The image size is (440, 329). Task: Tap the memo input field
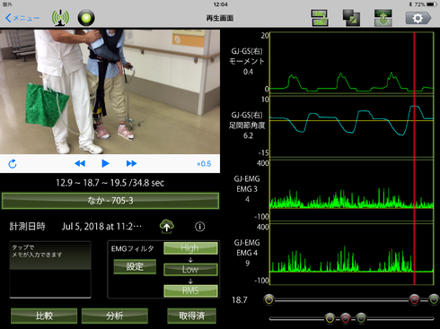(50, 269)
